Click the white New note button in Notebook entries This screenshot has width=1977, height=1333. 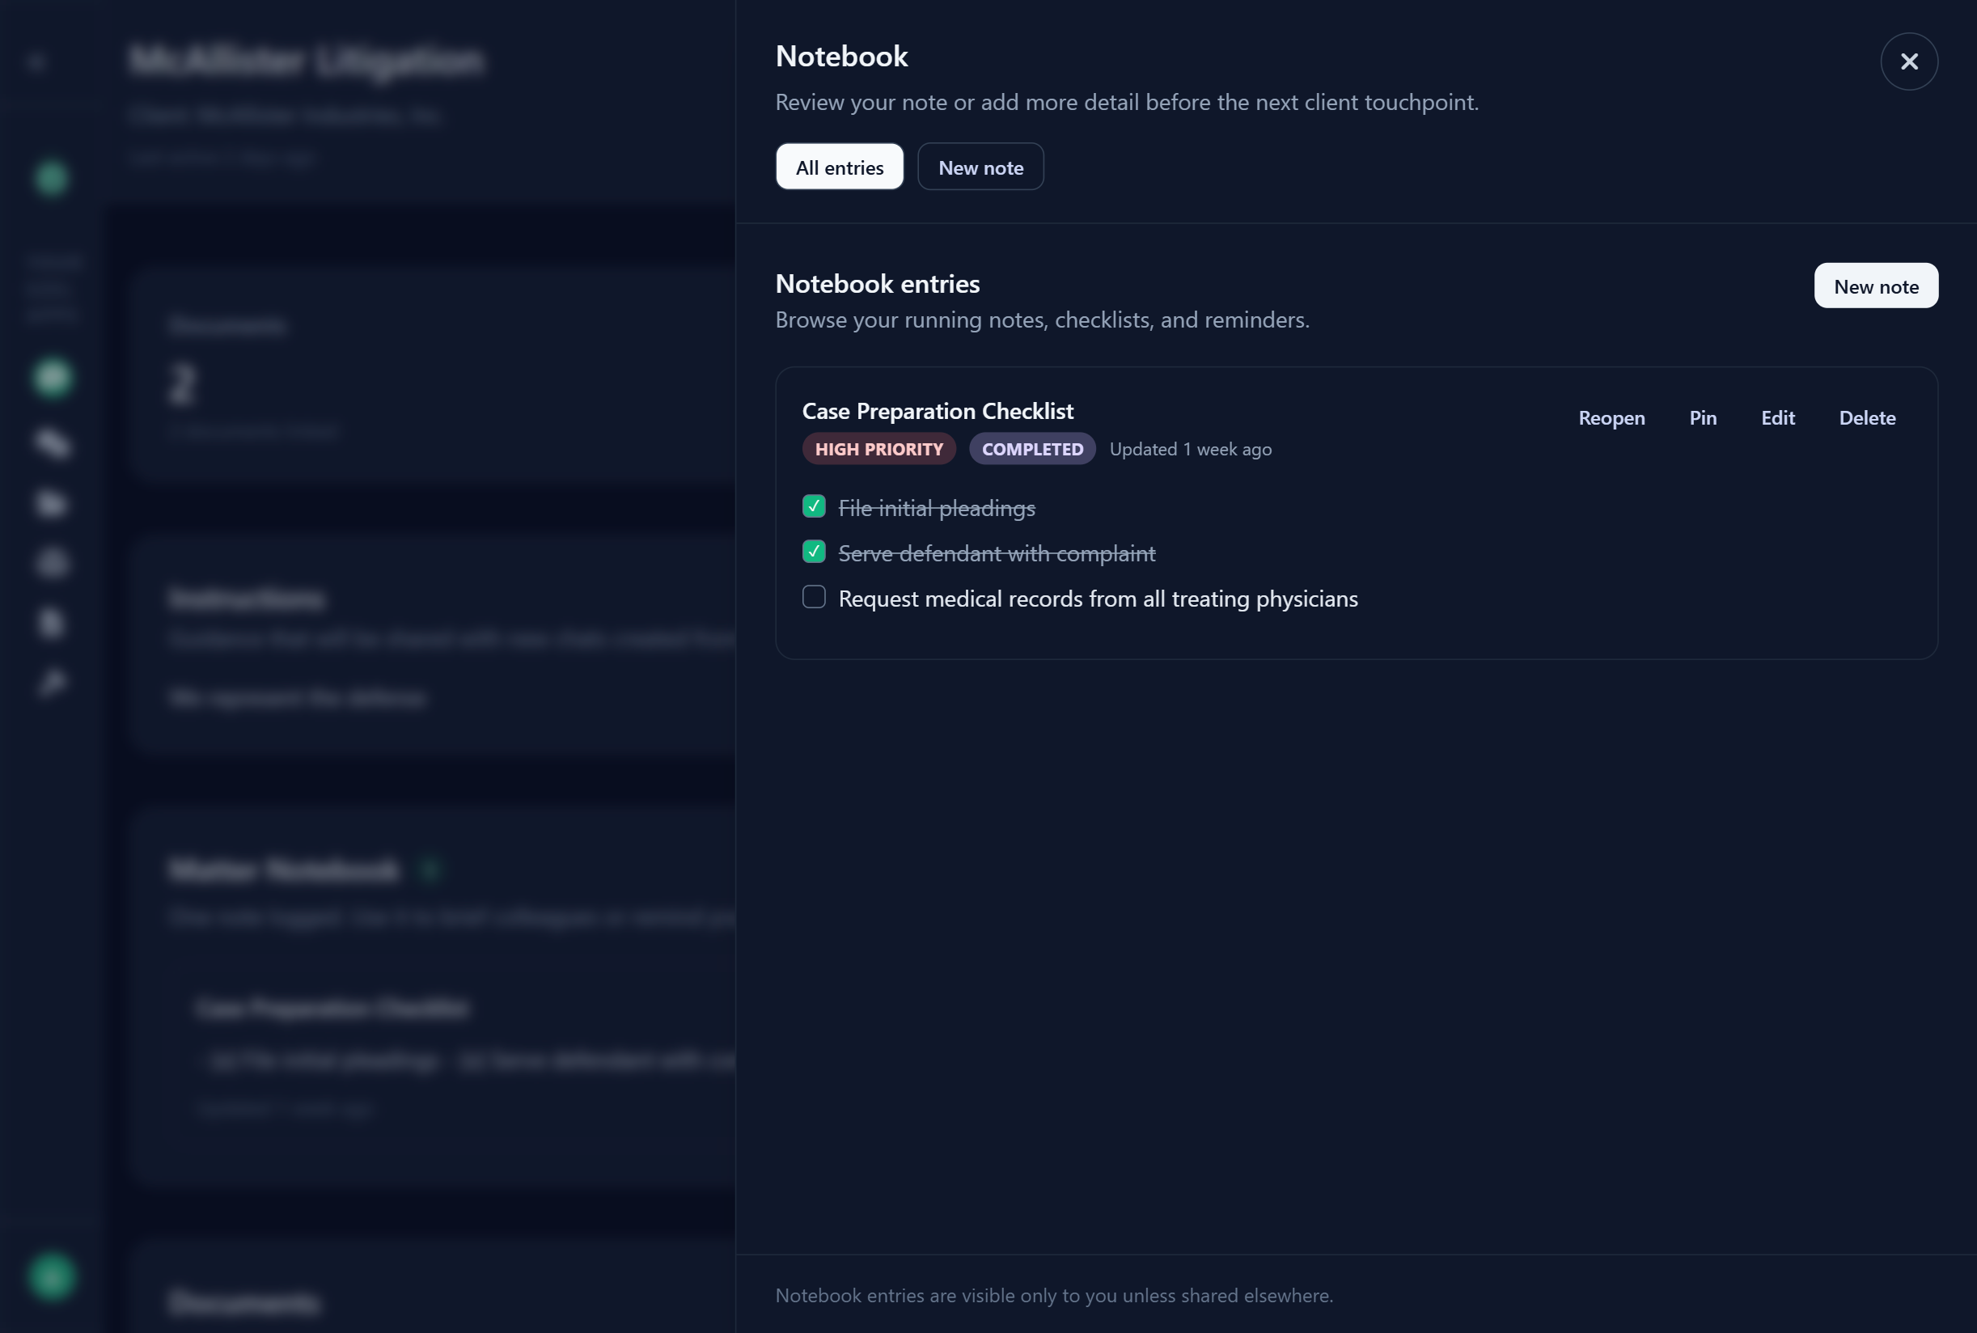pos(1876,286)
